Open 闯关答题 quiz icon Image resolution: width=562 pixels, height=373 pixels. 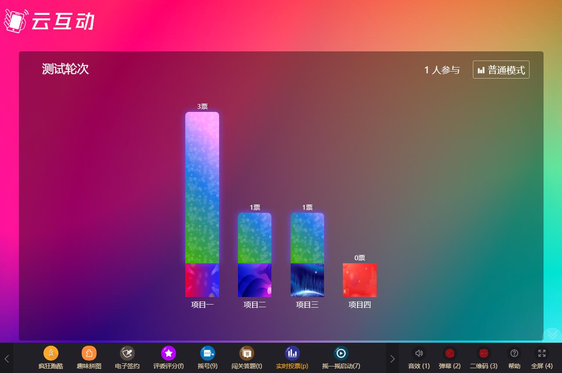247,353
